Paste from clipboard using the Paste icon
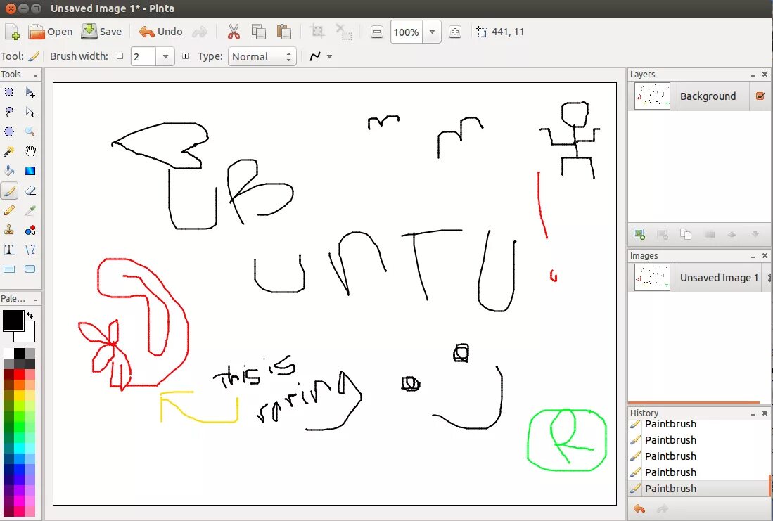773x521 pixels. pos(283,32)
